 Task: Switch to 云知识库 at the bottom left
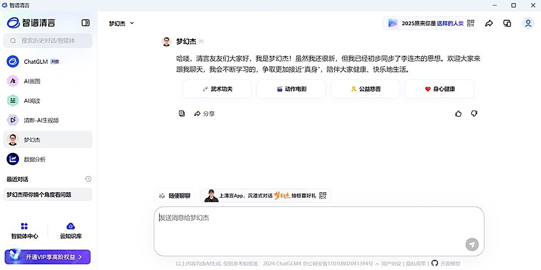coord(70,231)
